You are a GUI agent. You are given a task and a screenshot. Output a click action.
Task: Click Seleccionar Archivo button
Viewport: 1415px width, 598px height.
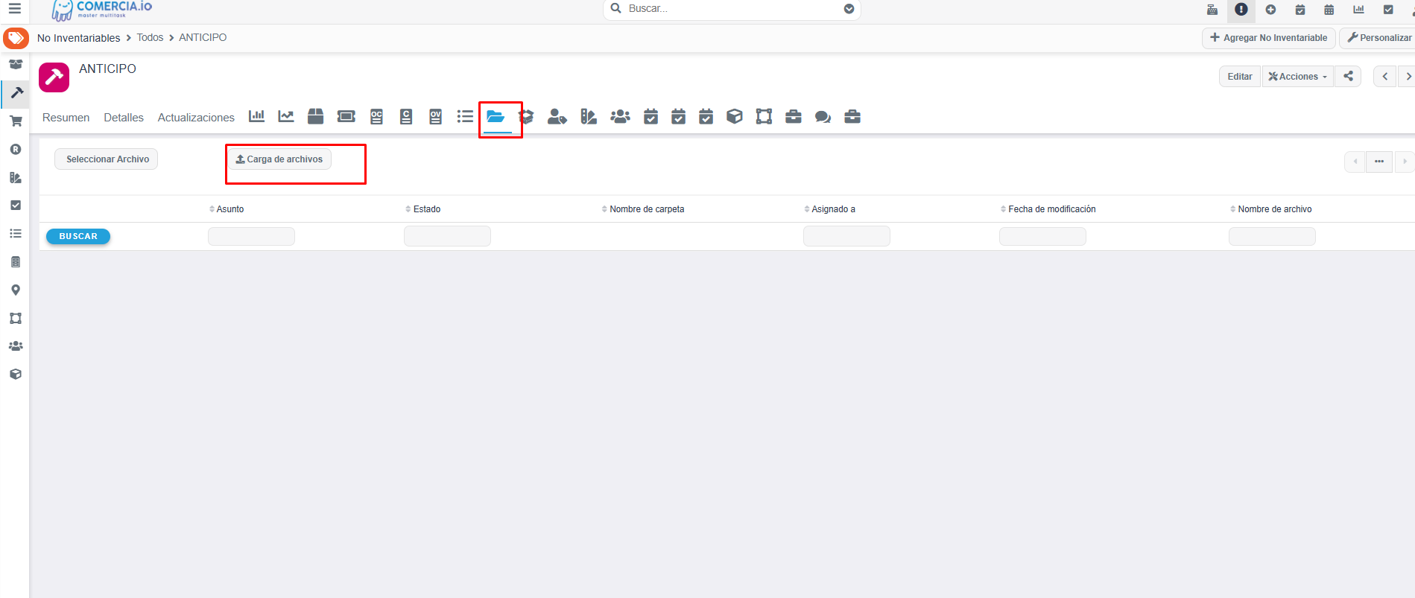click(107, 159)
